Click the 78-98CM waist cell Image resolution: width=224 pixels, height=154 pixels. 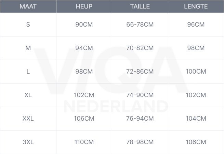click(x=140, y=142)
